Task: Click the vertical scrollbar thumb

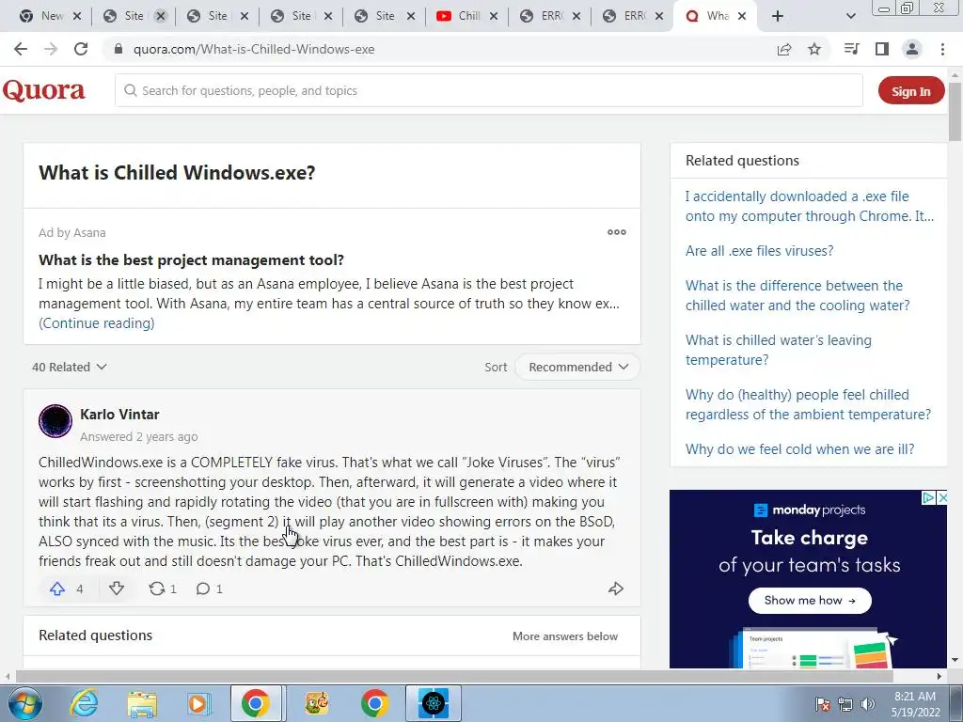Action: click(x=955, y=111)
